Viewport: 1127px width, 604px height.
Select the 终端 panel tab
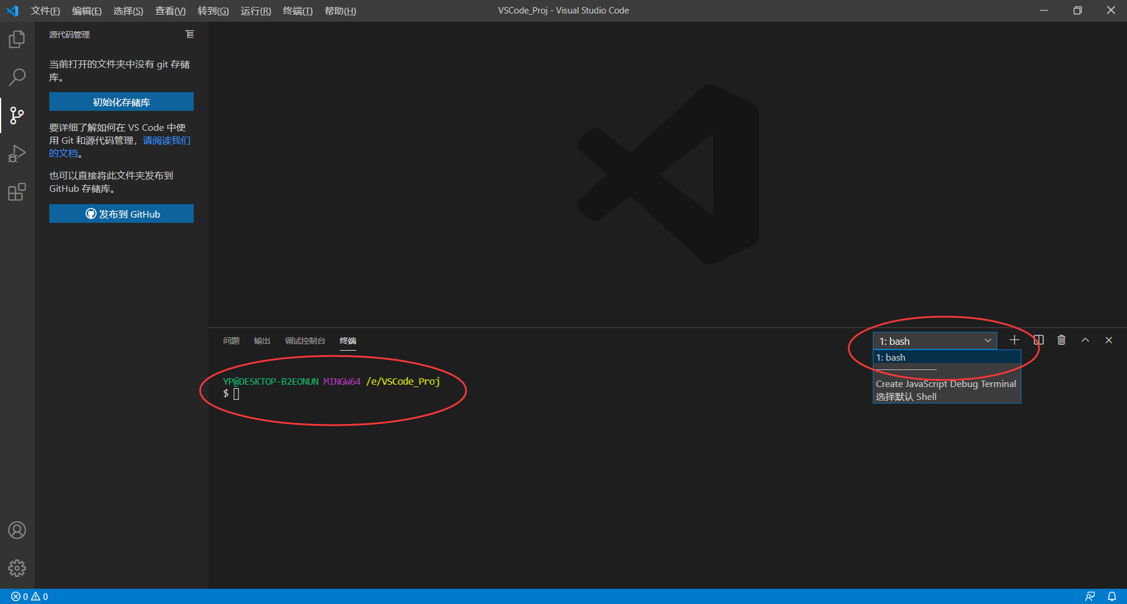pyautogui.click(x=348, y=341)
